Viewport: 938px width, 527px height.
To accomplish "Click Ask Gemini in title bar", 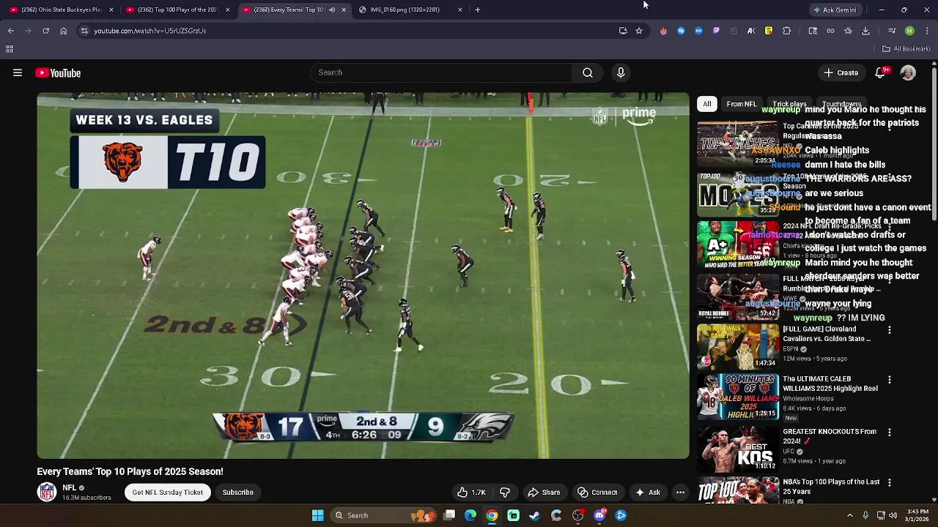I will tap(836, 10).
